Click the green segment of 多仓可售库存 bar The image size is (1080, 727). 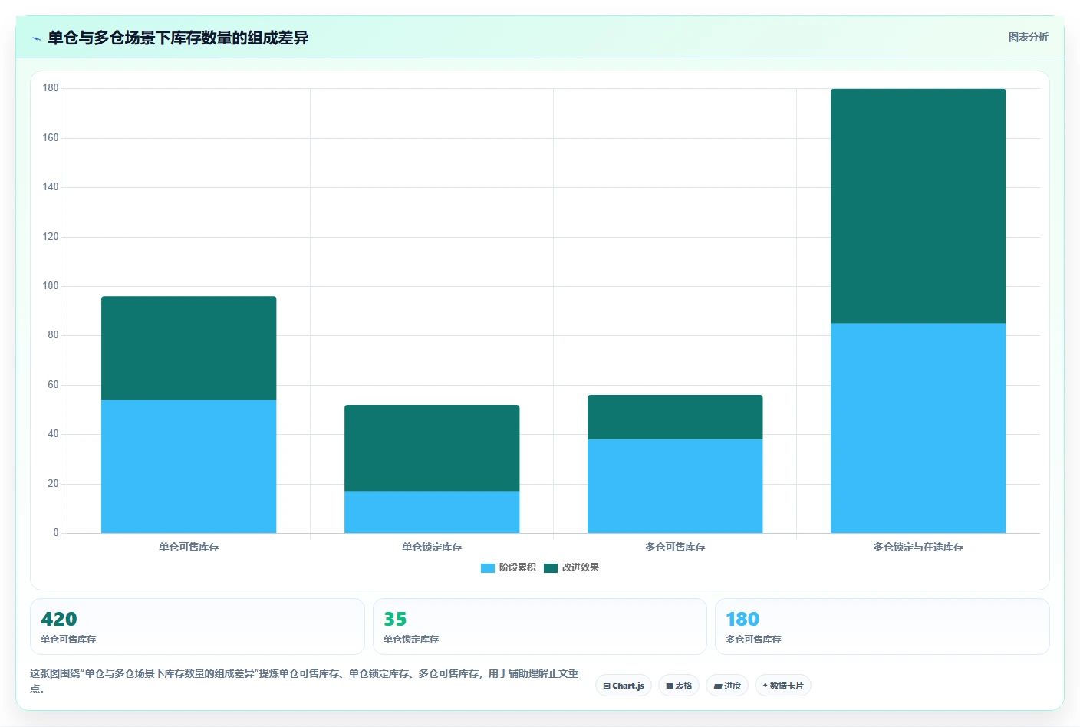coord(675,417)
